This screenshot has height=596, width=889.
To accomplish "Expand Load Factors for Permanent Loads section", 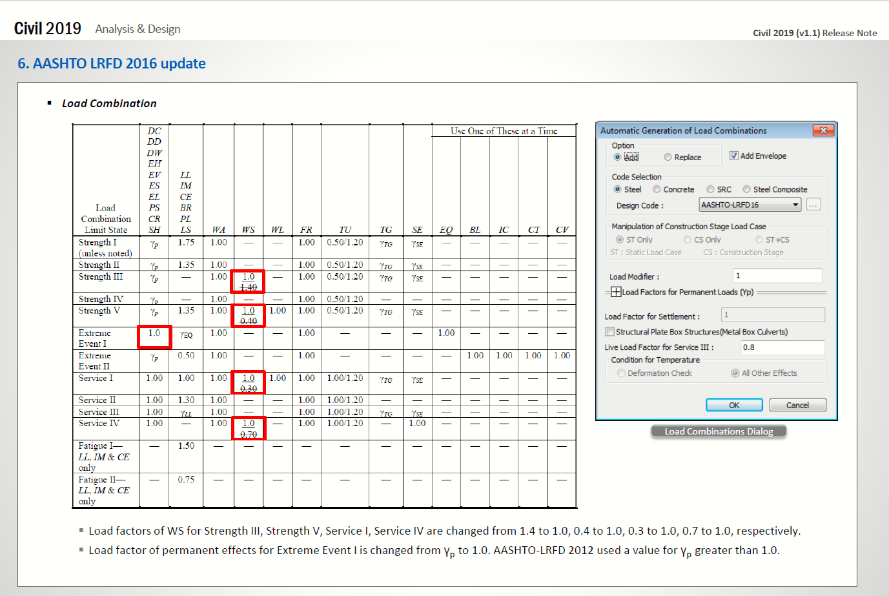I will (x=616, y=292).
